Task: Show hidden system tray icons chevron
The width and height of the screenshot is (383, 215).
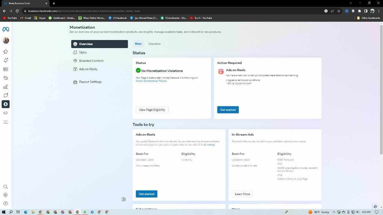Action: (334, 212)
